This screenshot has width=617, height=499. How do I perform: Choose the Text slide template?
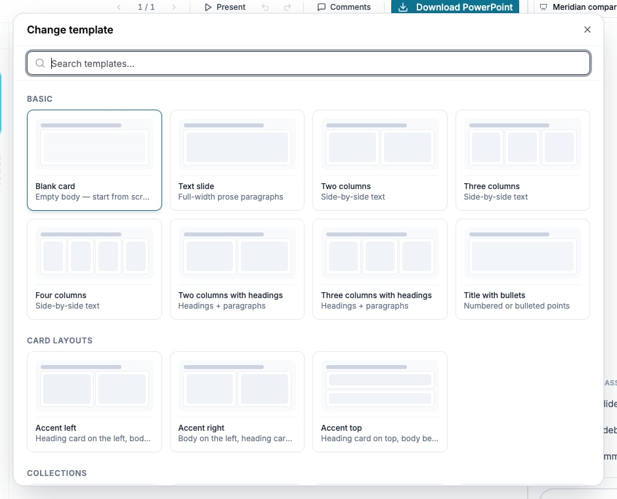(x=237, y=160)
